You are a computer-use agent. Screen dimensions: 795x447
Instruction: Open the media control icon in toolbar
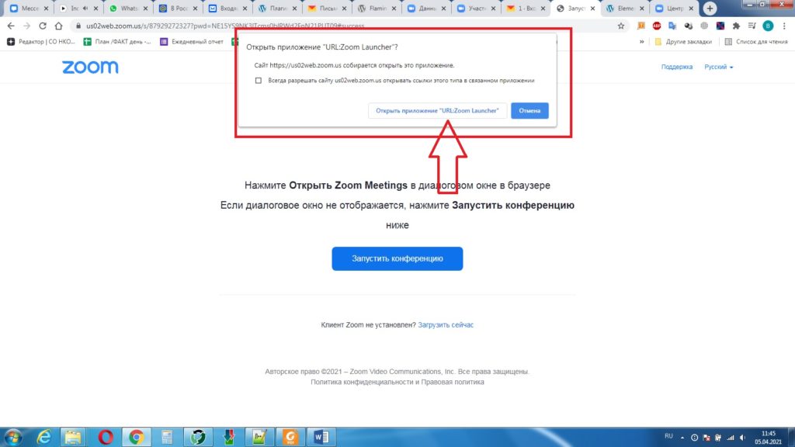[x=752, y=26]
